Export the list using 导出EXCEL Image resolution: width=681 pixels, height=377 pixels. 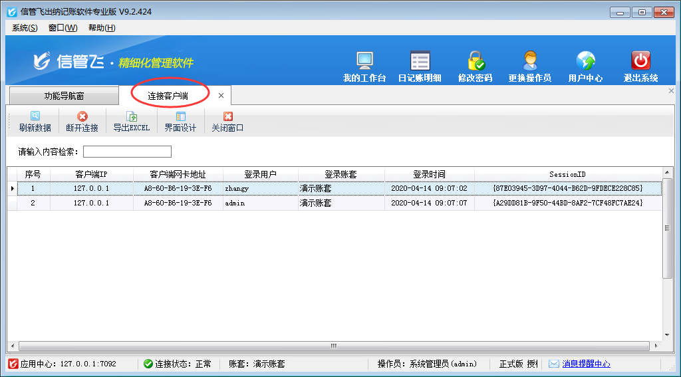click(x=131, y=122)
